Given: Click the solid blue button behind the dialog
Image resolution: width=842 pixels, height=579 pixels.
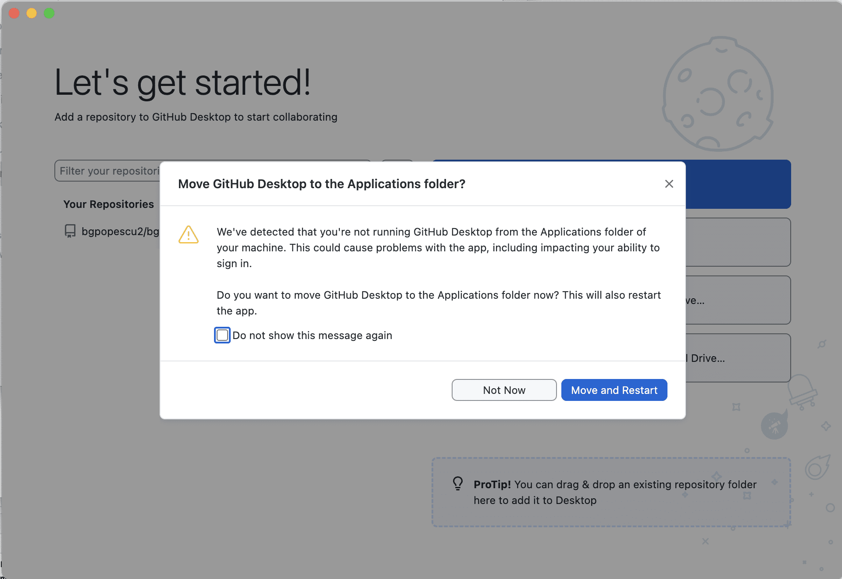Looking at the screenshot, I should coord(738,184).
